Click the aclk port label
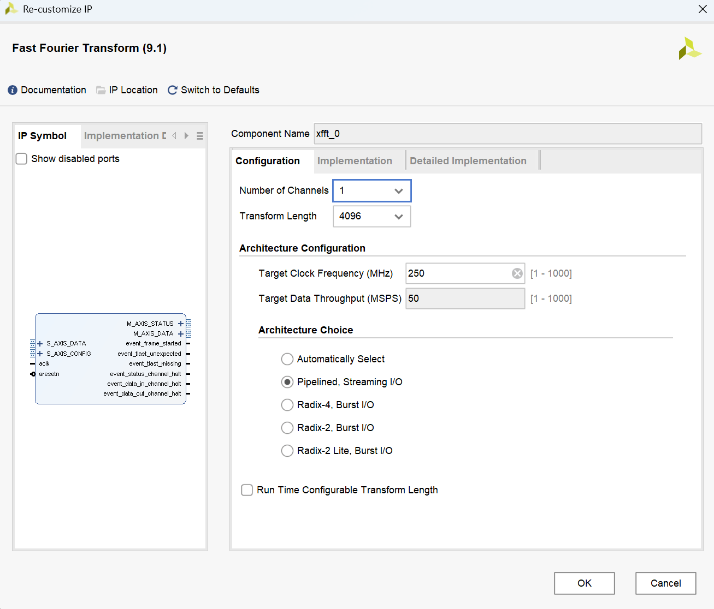Screen dimensions: 714x609 point(44,363)
